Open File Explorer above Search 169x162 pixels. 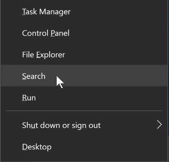[x=84, y=55]
